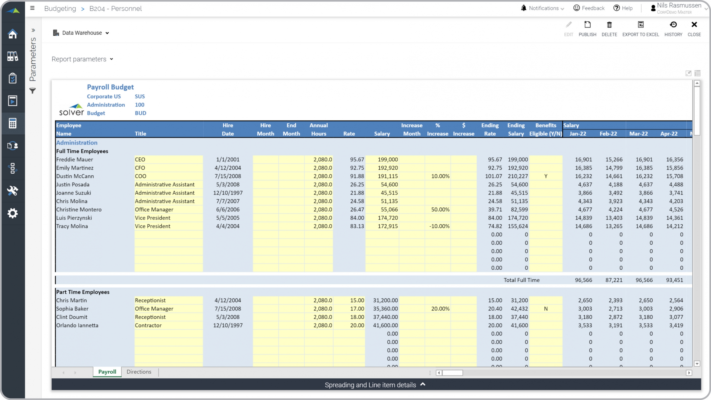Click the Close button to close report
This screenshot has height=400, width=711.
pyautogui.click(x=694, y=28)
